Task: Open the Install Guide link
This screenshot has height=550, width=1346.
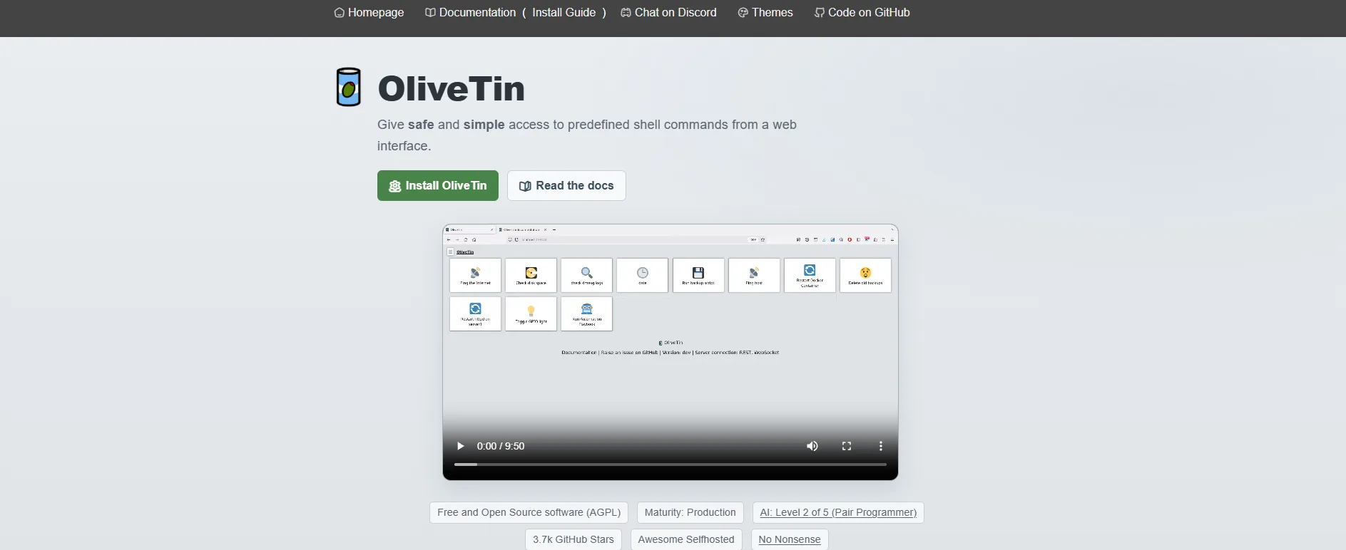Action: (x=564, y=13)
